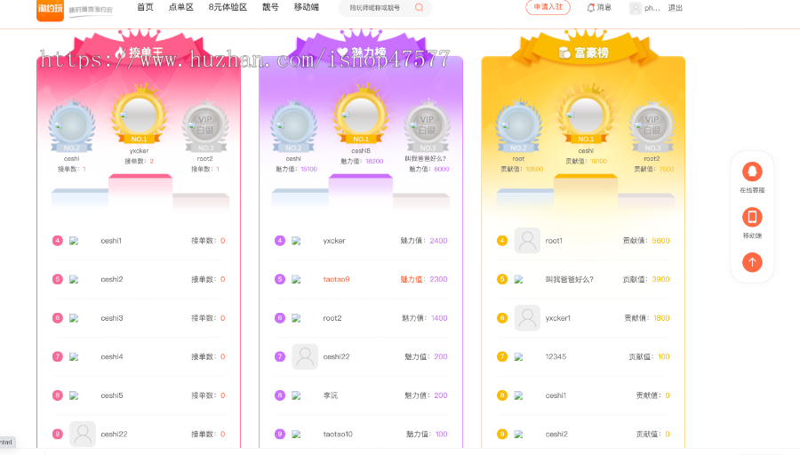Click the NO.2 medal for root in 富豪榜
The height and width of the screenshot is (455, 800).
[x=519, y=125]
